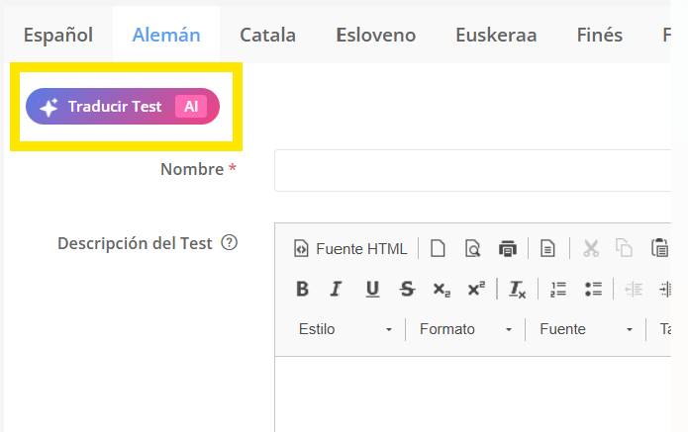Screen dimensions: 688x432
Task: Open the Preview document icon
Action: tap(472, 249)
